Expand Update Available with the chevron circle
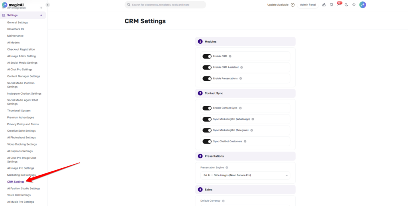This screenshot has height=206, width=408. (x=293, y=5)
